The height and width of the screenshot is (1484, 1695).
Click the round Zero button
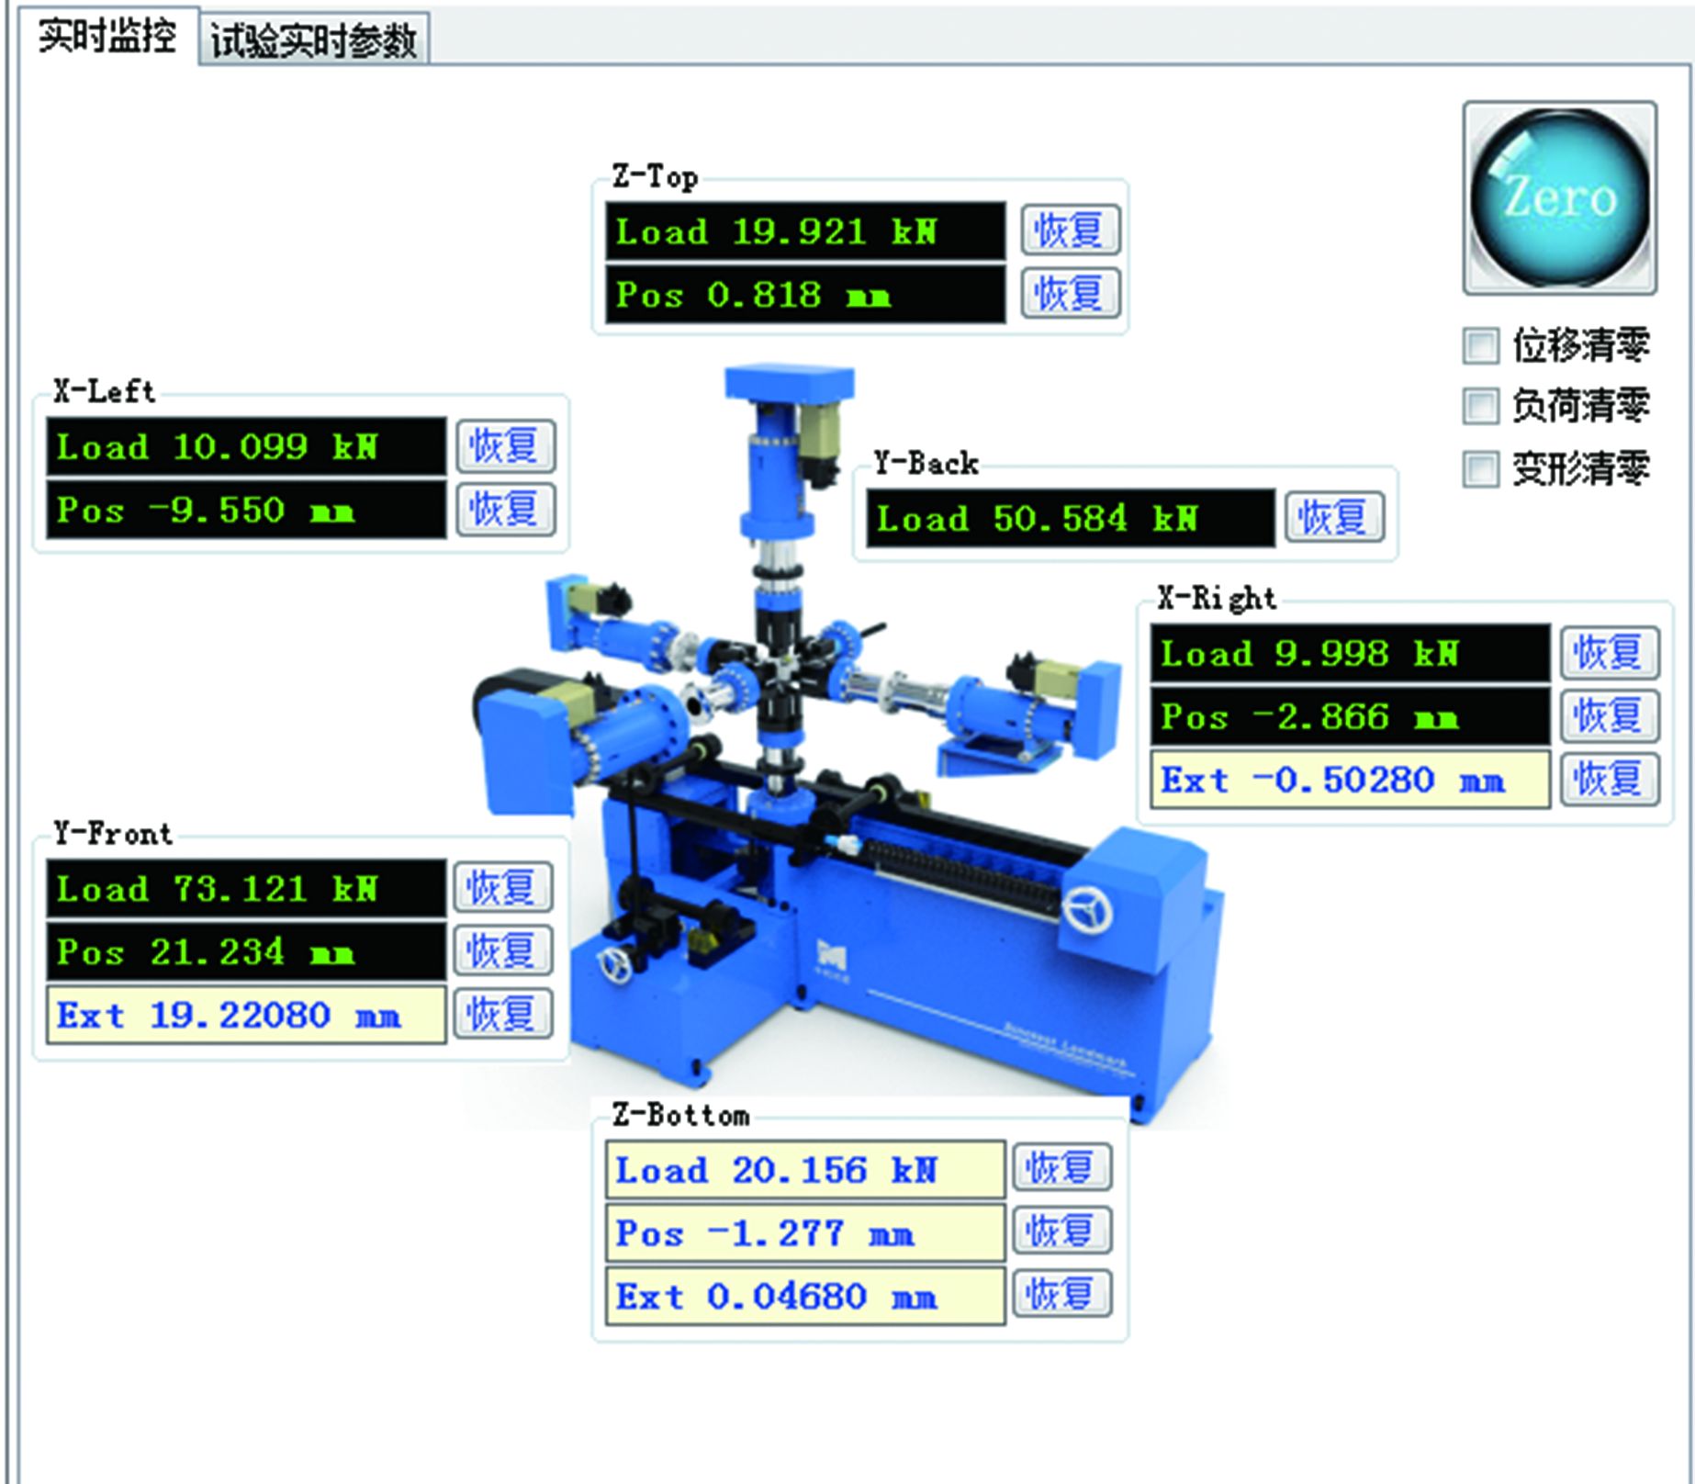click(1559, 197)
